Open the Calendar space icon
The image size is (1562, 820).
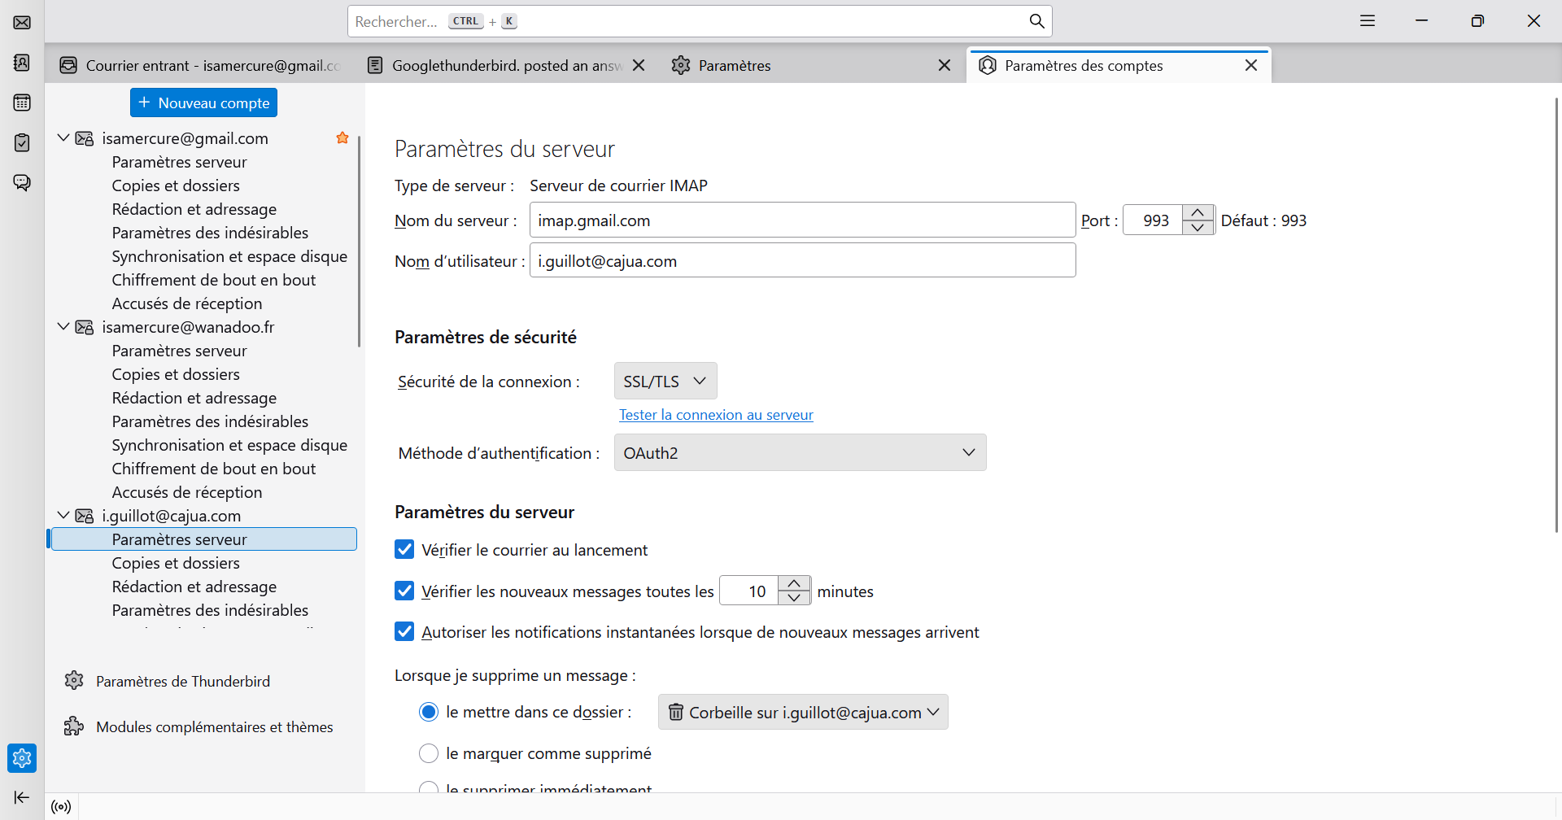point(22,102)
